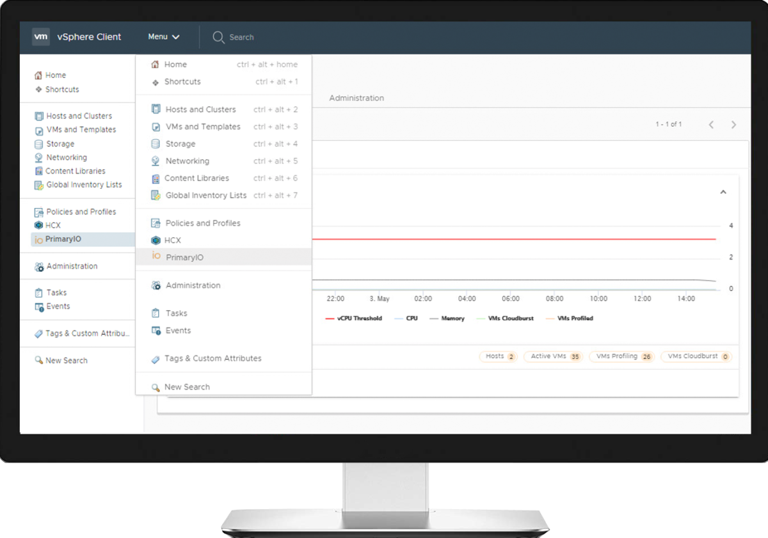Open Global Inventory Lists from the Menu dropdown
The height and width of the screenshot is (538, 768).
(x=224, y=196)
